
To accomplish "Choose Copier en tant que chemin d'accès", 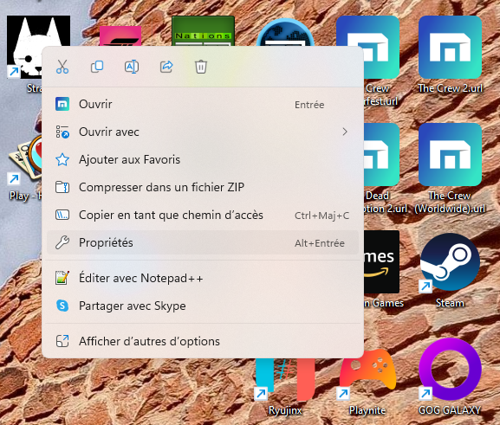I will coord(203,215).
